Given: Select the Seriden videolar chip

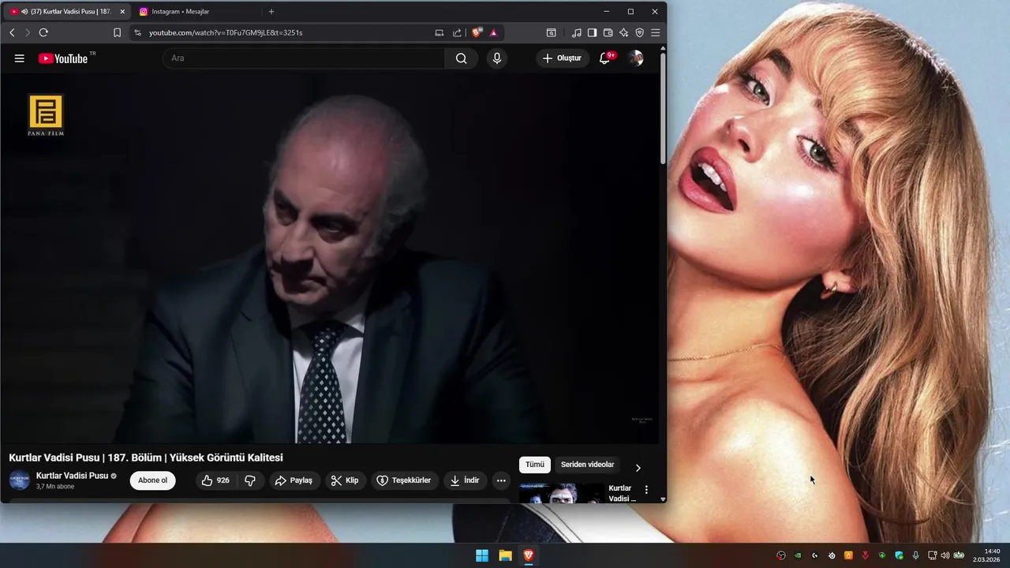Looking at the screenshot, I should click(x=587, y=465).
